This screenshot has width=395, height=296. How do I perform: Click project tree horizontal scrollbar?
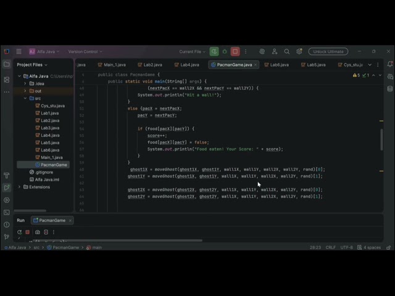(30, 210)
